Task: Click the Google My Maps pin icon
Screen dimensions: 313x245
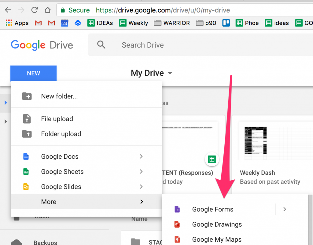Action: pyautogui.click(x=177, y=240)
